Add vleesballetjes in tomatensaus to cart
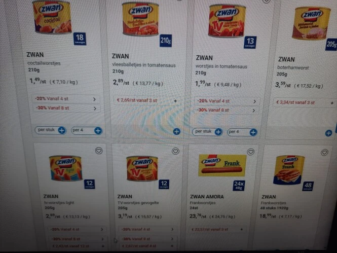The image size is (337, 253). click(x=177, y=131)
